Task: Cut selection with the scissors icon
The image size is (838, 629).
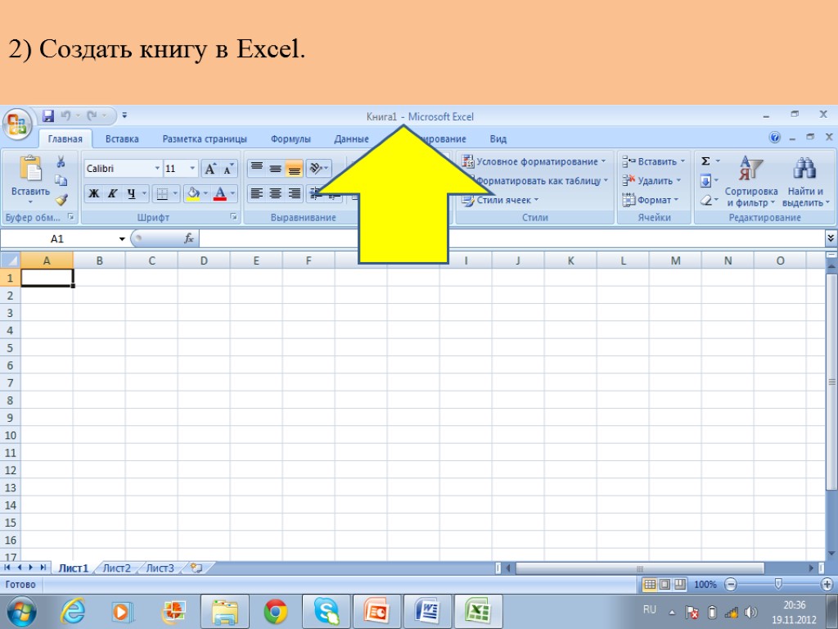Action: [x=61, y=161]
